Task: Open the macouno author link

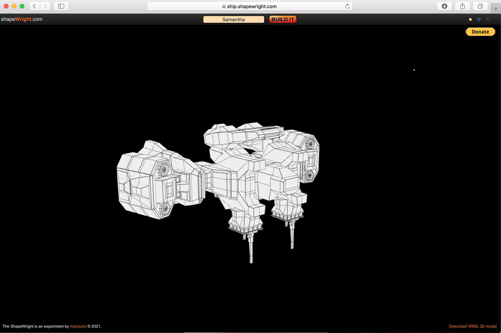Action: (x=78, y=326)
